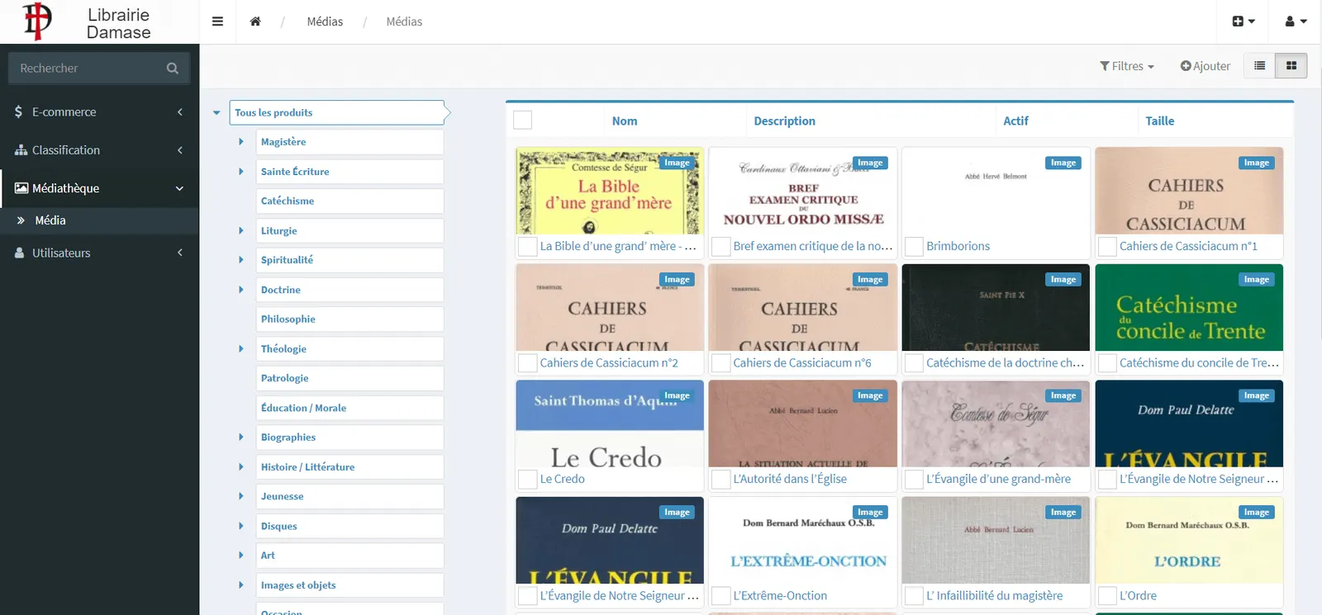Screen dimensions: 1322x615
Task: Check Cahiers de Casiciacum n°2 item
Action: 527,362
